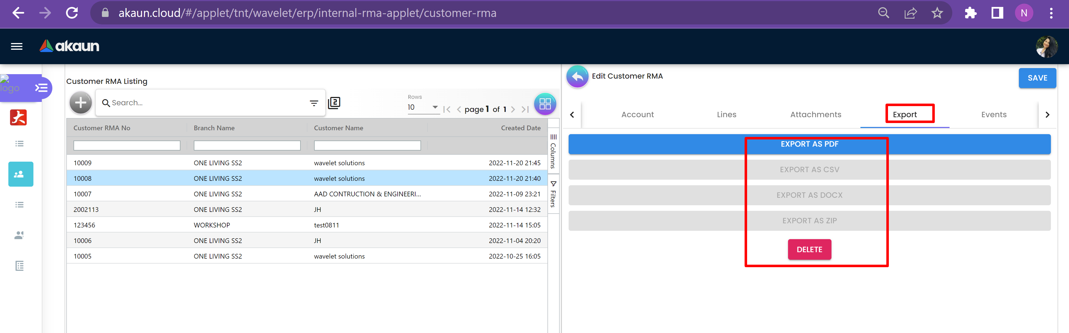Click the stacked pages icon beside search
This screenshot has width=1069, height=333.
(x=334, y=103)
